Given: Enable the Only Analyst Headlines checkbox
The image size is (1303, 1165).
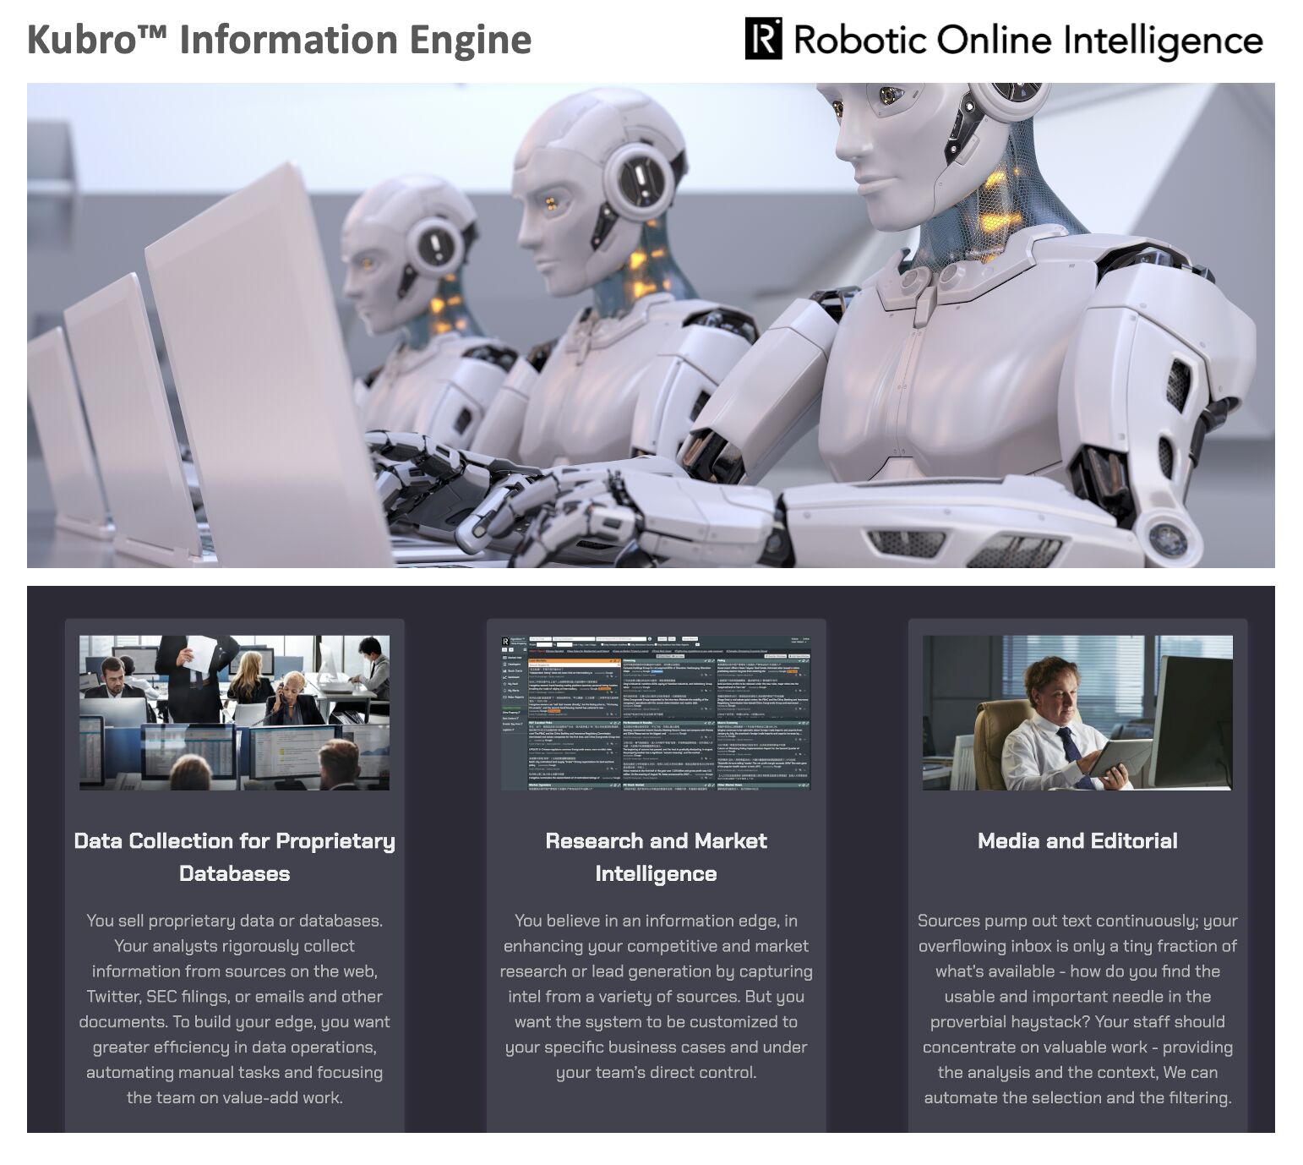Looking at the screenshot, I should [602, 644].
